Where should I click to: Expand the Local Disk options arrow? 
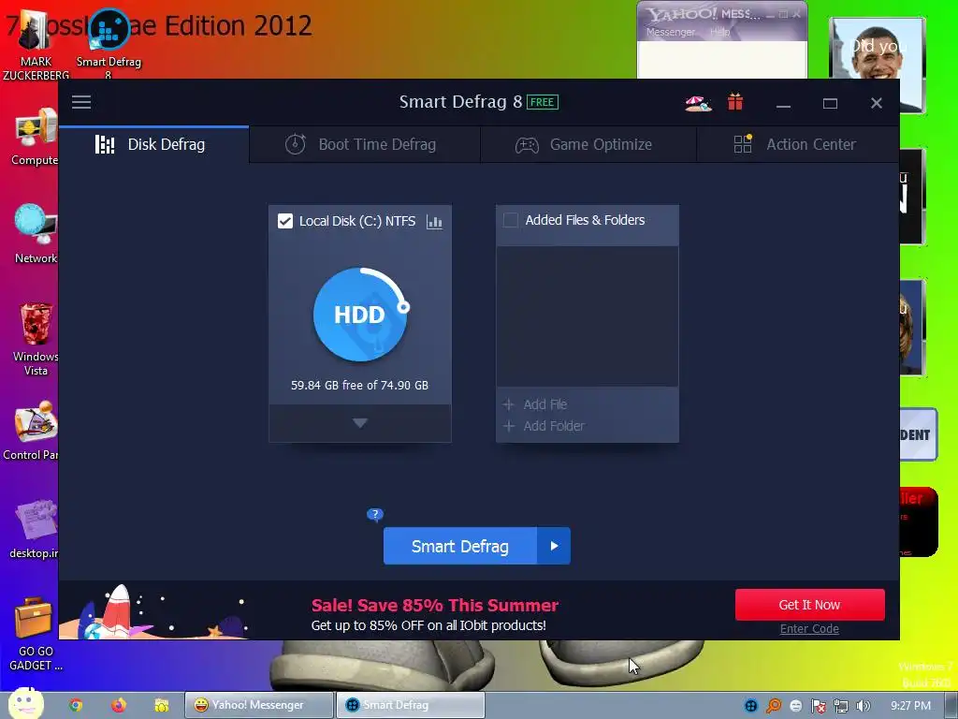(x=360, y=423)
